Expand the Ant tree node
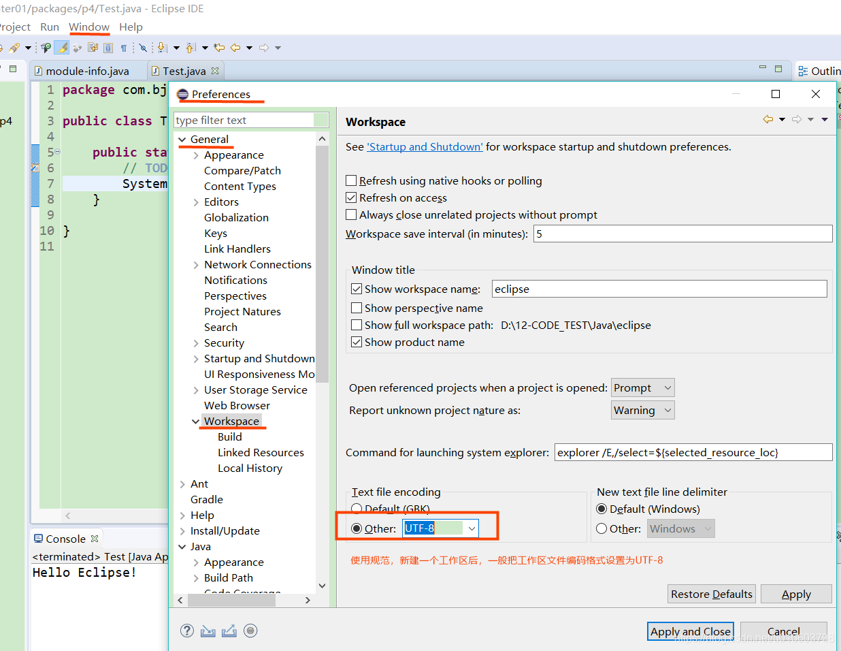Viewport: 841px width, 651px height. pyautogui.click(x=182, y=484)
